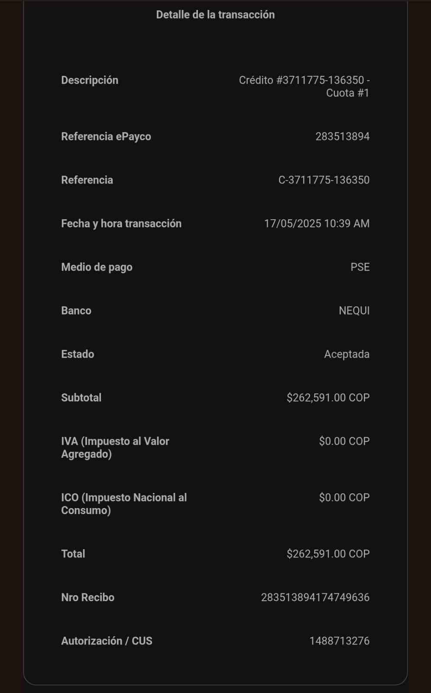Tap the "Referencia ePayco" label
The image size is (431, 693).
[x=106, y=136]
